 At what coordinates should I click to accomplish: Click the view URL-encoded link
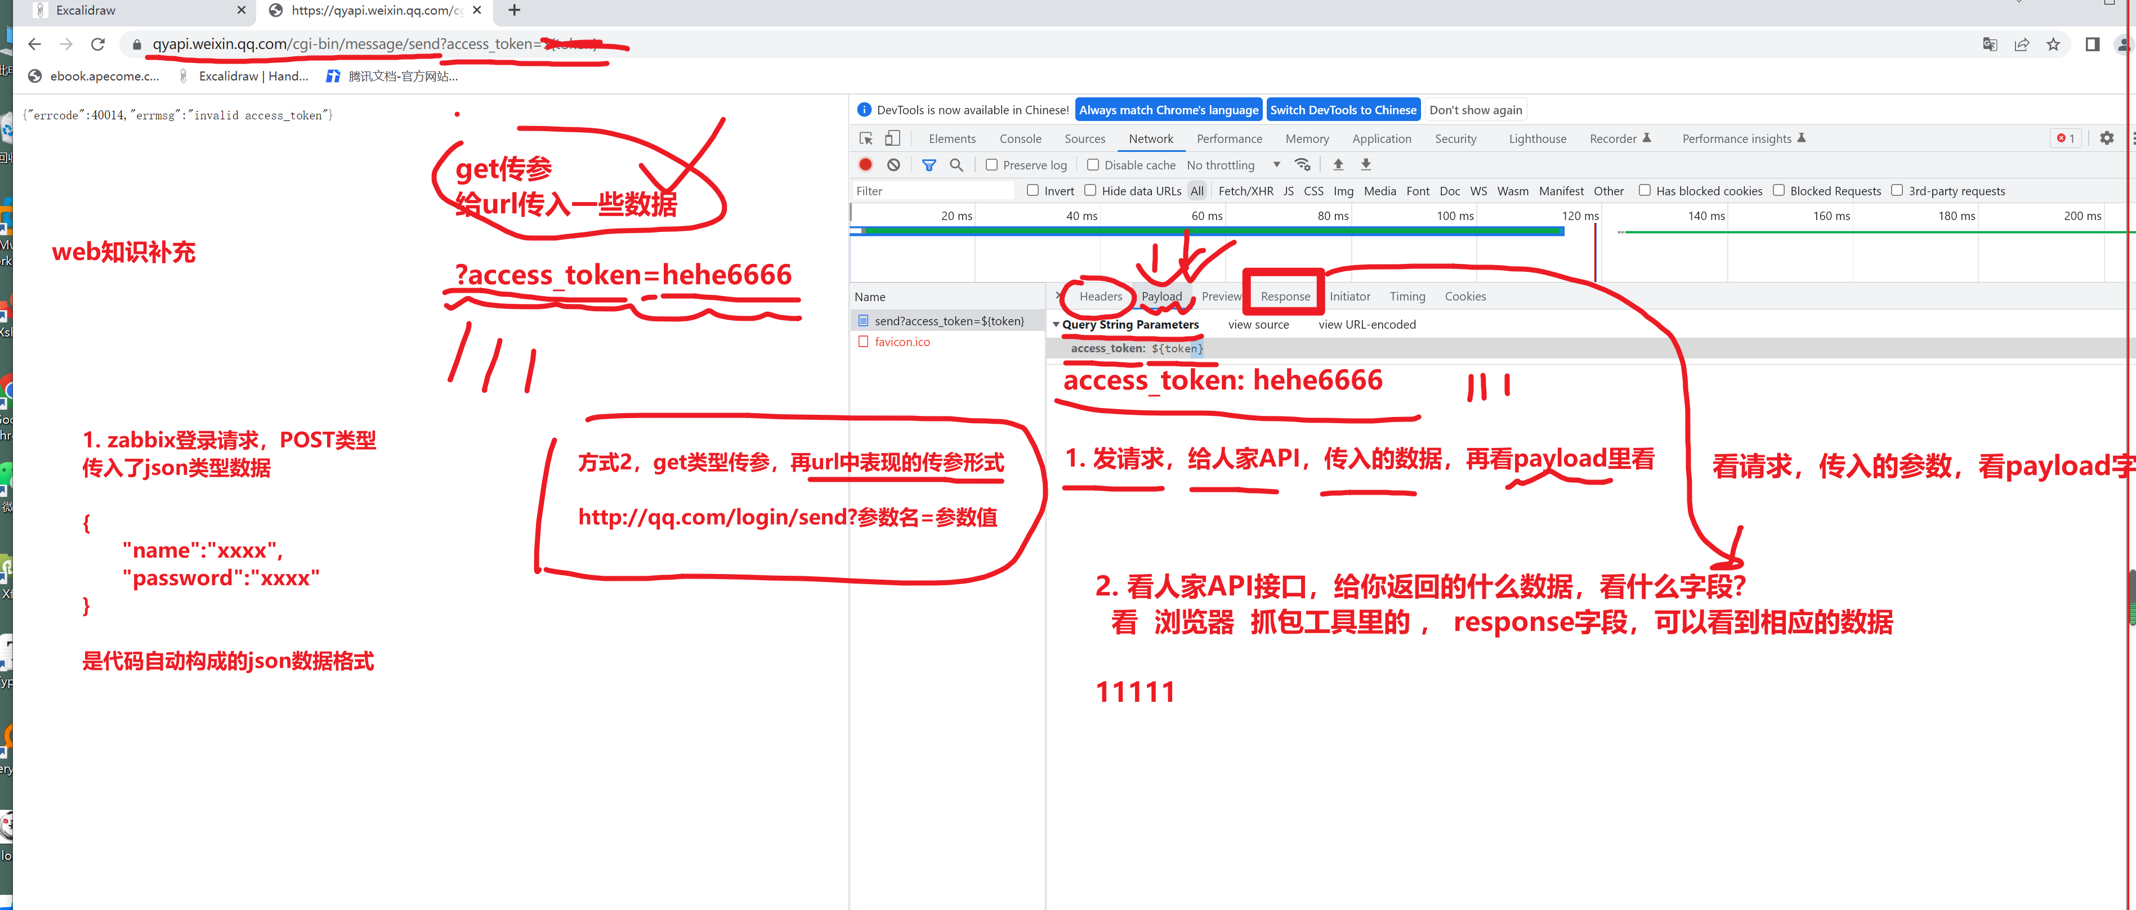(1366, 324)
